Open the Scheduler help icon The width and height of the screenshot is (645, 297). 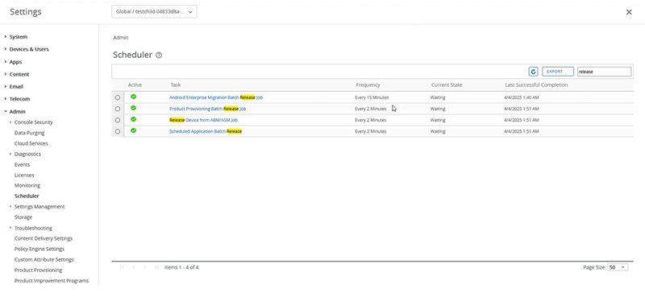159,55
